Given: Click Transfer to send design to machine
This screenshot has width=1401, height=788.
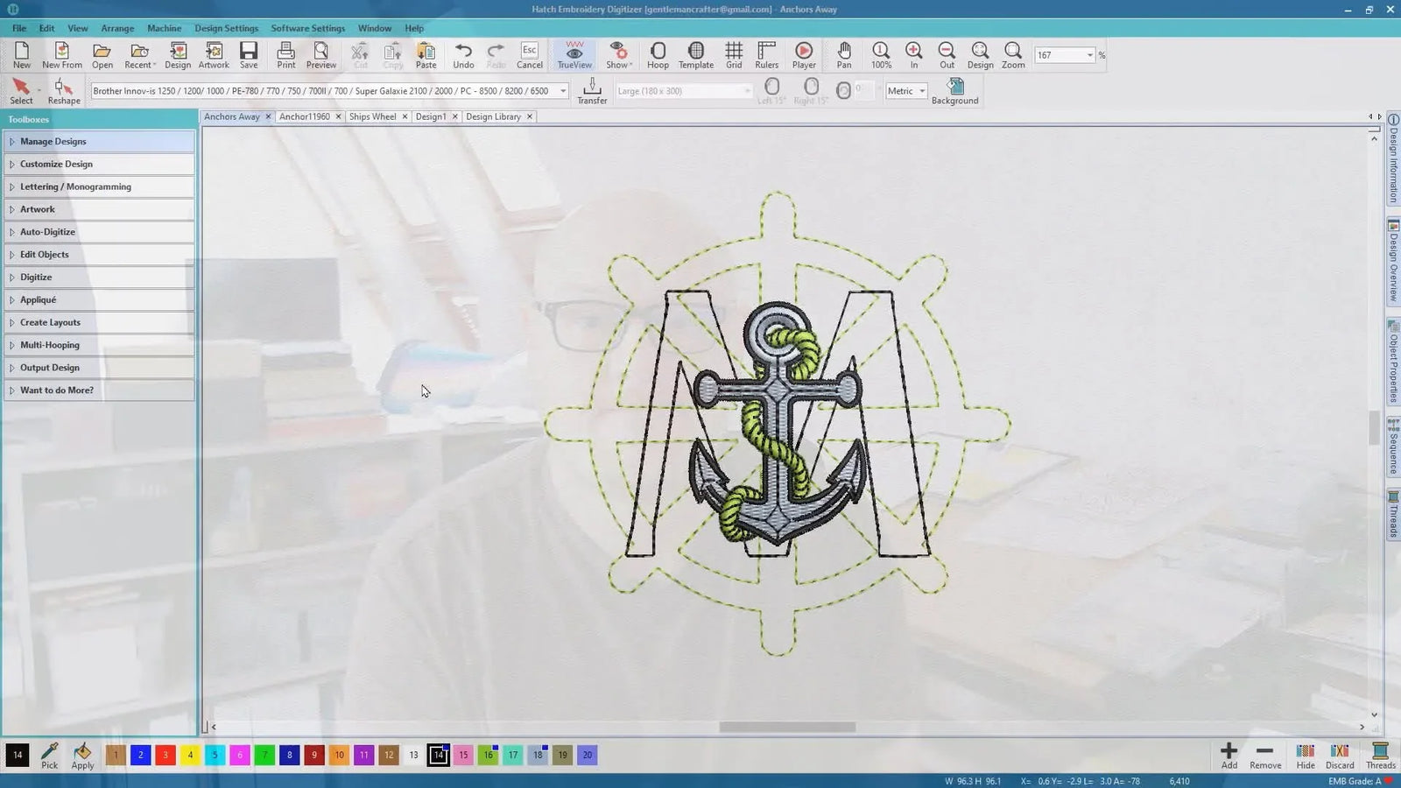Looking at the screenshot, I should pyautogui.click(x=592, y=91).
